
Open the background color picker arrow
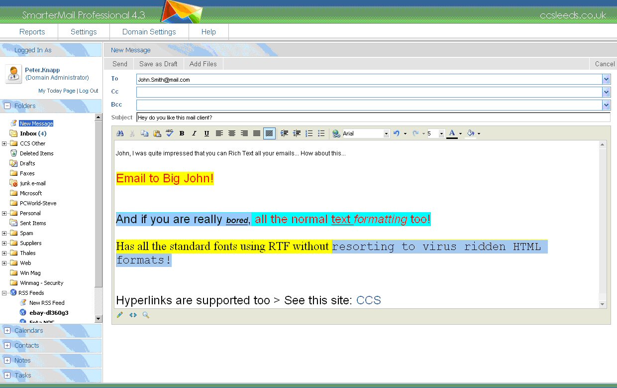479,133
